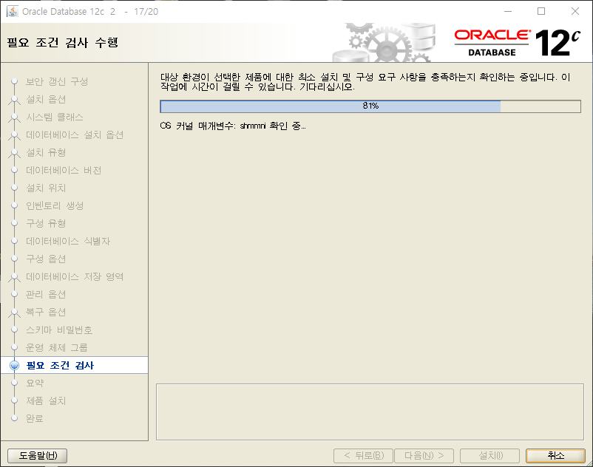The height and width of the screenshot is (467, 593).
Task: Select the 제품 설치 step
Action: 46,401
